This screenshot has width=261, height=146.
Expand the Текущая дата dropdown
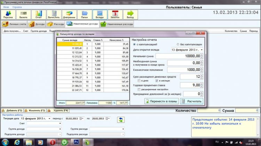pos(49,119)
